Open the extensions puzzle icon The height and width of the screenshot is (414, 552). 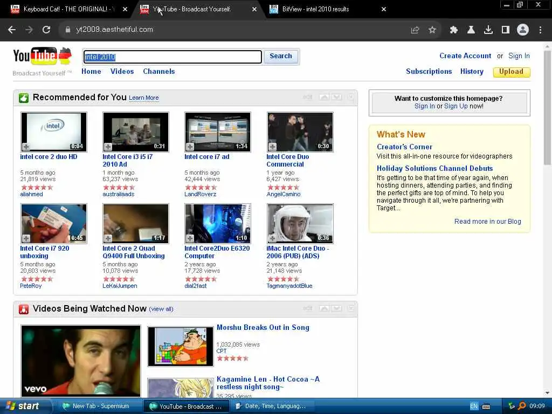pyautogui.click(x=453, y=30)
